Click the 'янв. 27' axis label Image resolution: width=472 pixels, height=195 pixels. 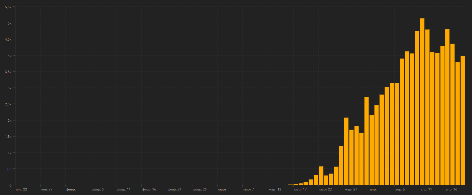coord(47,190)
